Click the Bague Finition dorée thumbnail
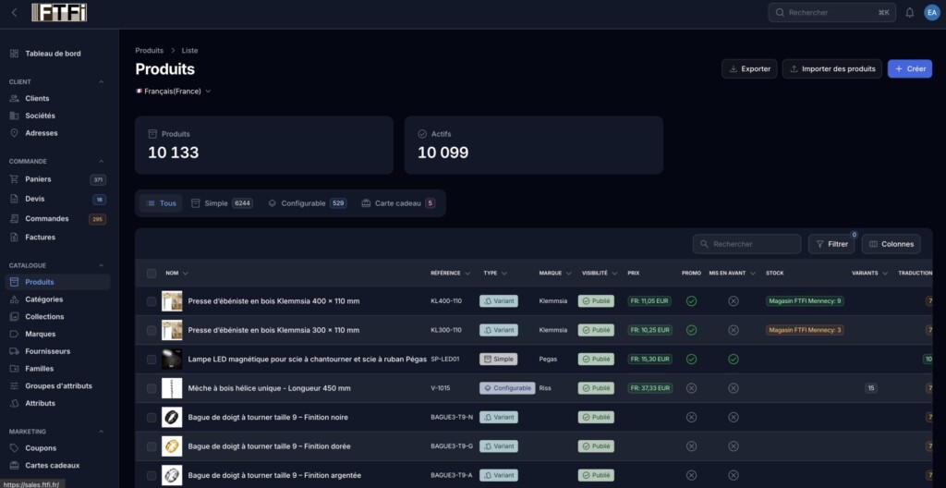The height and width of the screenshot is (488, 946). pyautogui.click(x=172, y=446)
